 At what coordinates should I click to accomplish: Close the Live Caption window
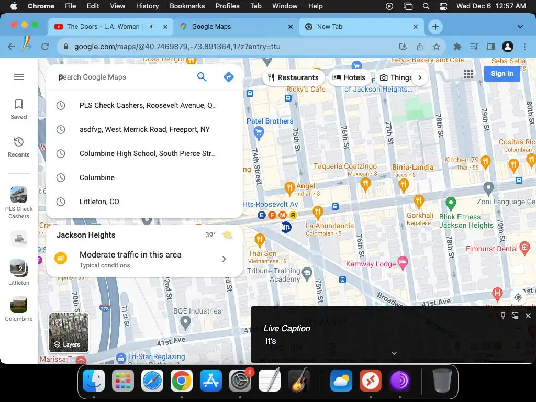click(528, 316)
